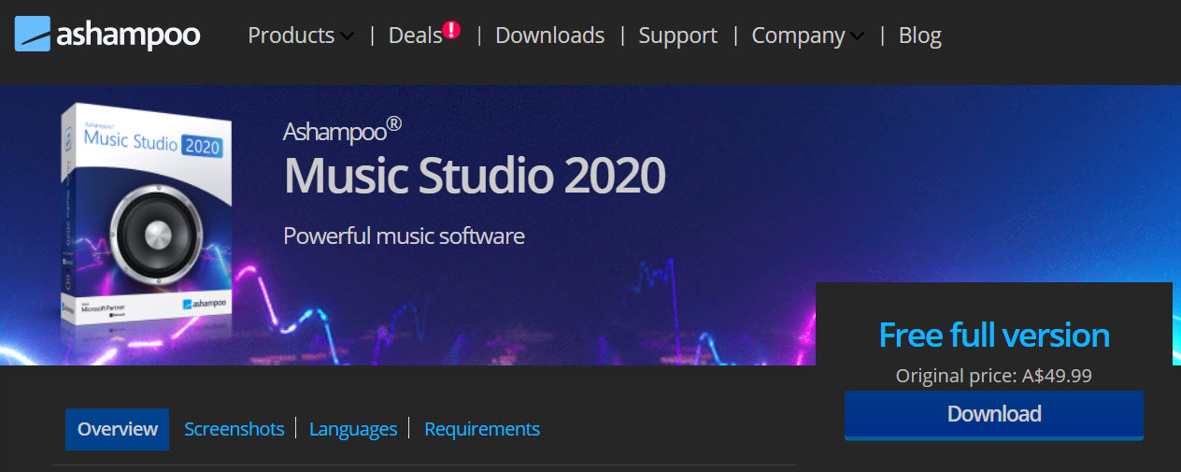Open the Support page
The image size is (1181, 472).
[677, 36]
